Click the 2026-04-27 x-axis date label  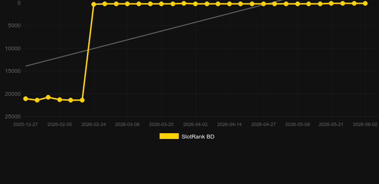[263, 125]
